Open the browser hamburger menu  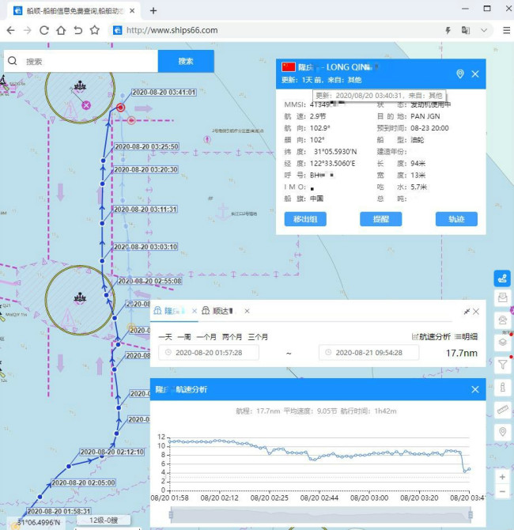[506, 30]
